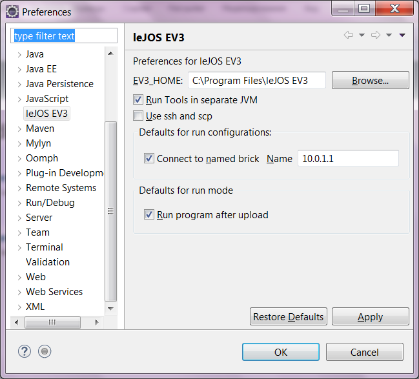Uncheck Run program after upload
The image size is (419, 379).
[149, 214]
